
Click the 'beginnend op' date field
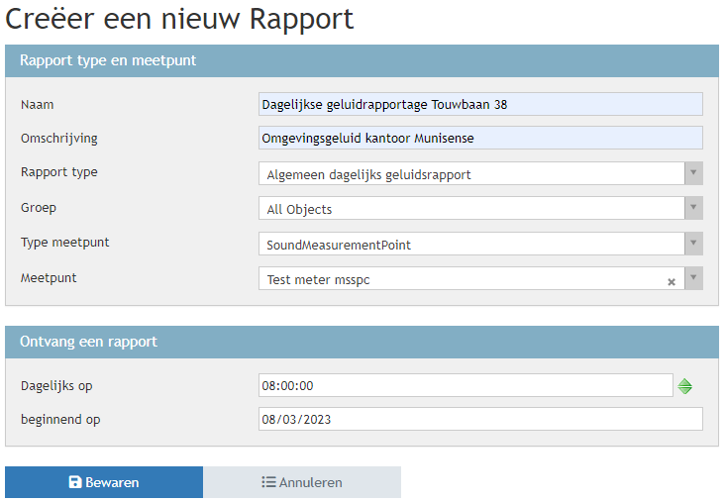(479, 419)
